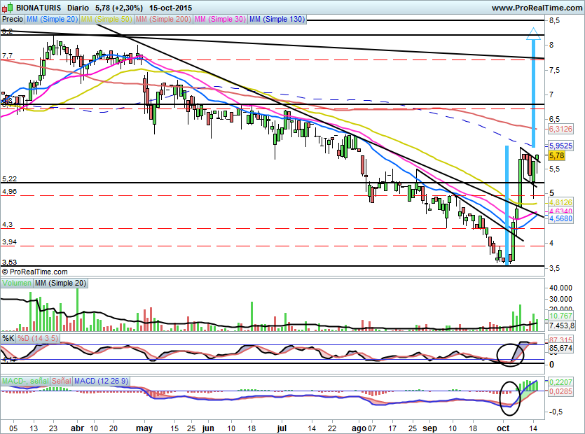Select the MM (Simple 50) legend label
Viewport: 585px width, 434px height.
click(106, 19)
